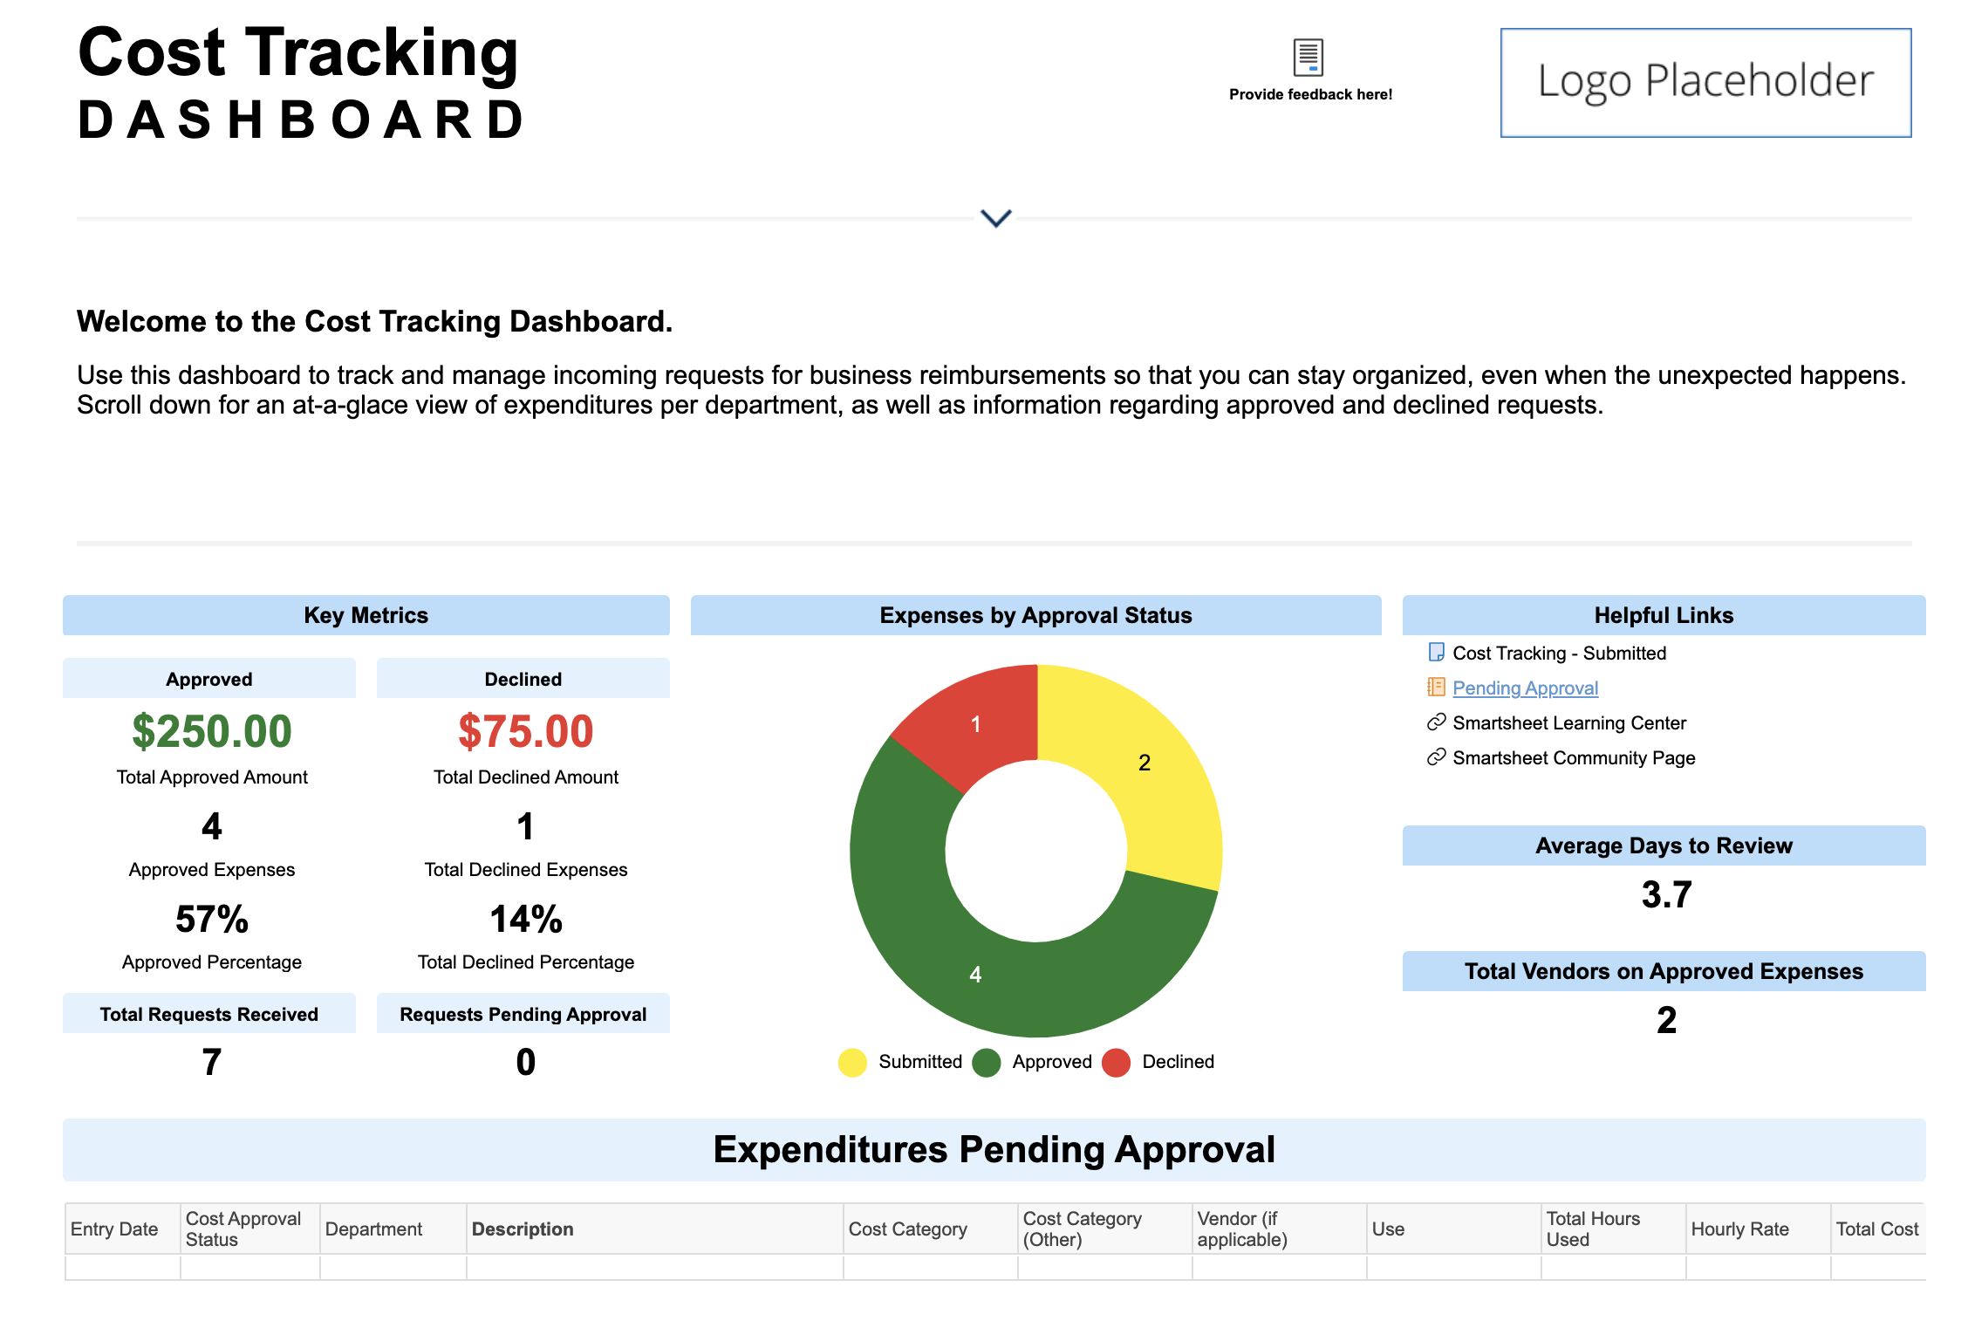Open the Smartsheet Learning Center link

(x=1568, y=722)
